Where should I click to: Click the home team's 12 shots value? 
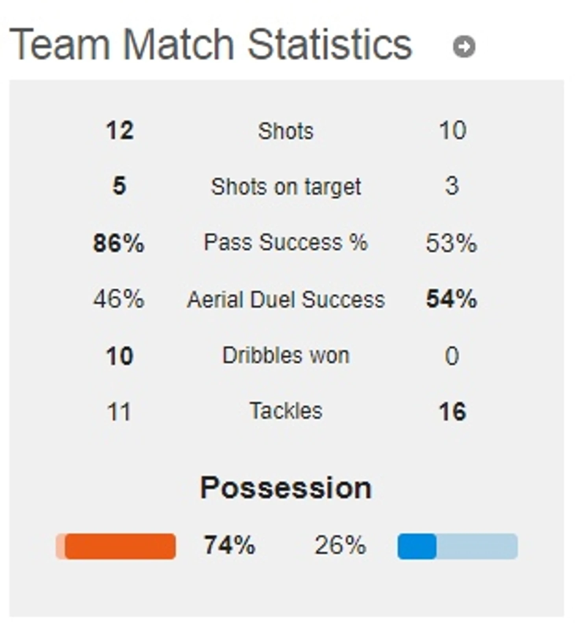(x=120, y=131)
